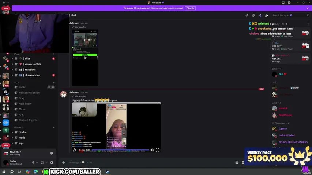Open Steam from the taskbar
The width and height of the screenshot is (312, 175).
(x=107, y=172)
